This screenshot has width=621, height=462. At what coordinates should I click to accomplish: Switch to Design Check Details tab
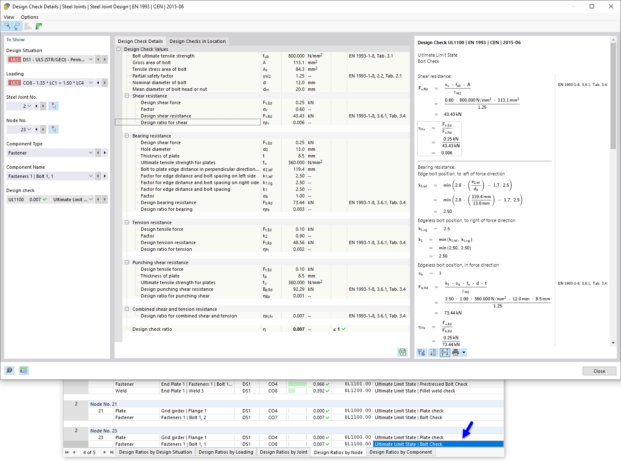coord(140,41)
